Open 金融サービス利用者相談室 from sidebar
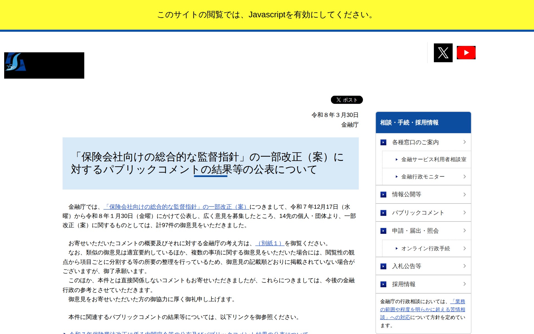This screenshot has height=334, width=534. [434, 159]
